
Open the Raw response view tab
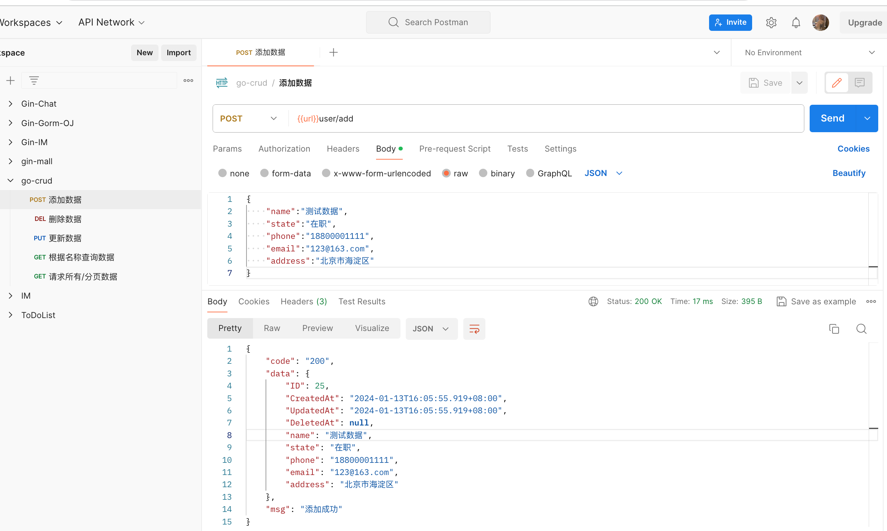point(272,328)
